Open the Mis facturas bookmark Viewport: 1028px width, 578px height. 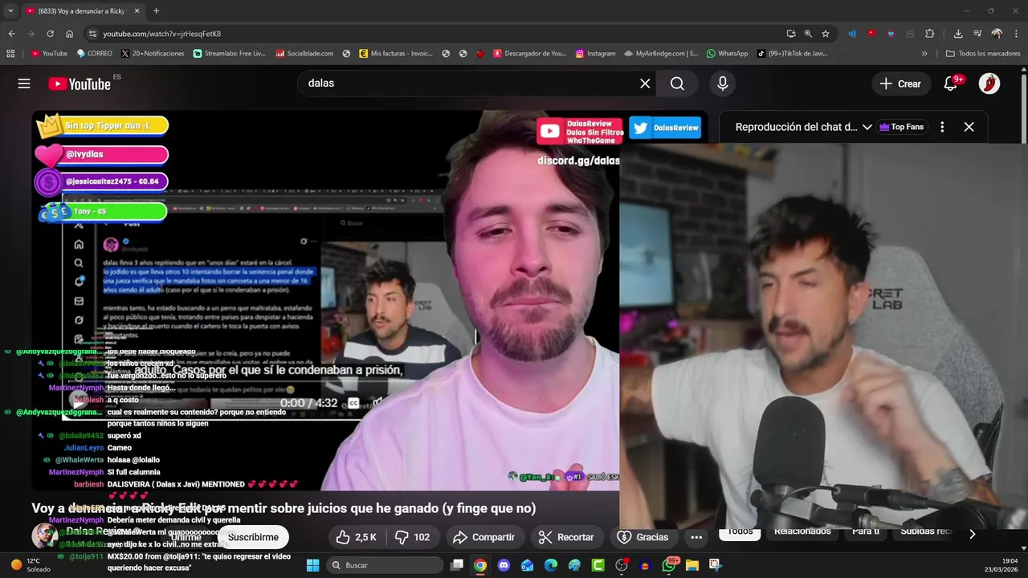coord(396,54)
